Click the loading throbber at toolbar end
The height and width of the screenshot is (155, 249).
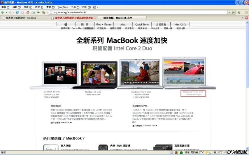(x=246, y=12)
